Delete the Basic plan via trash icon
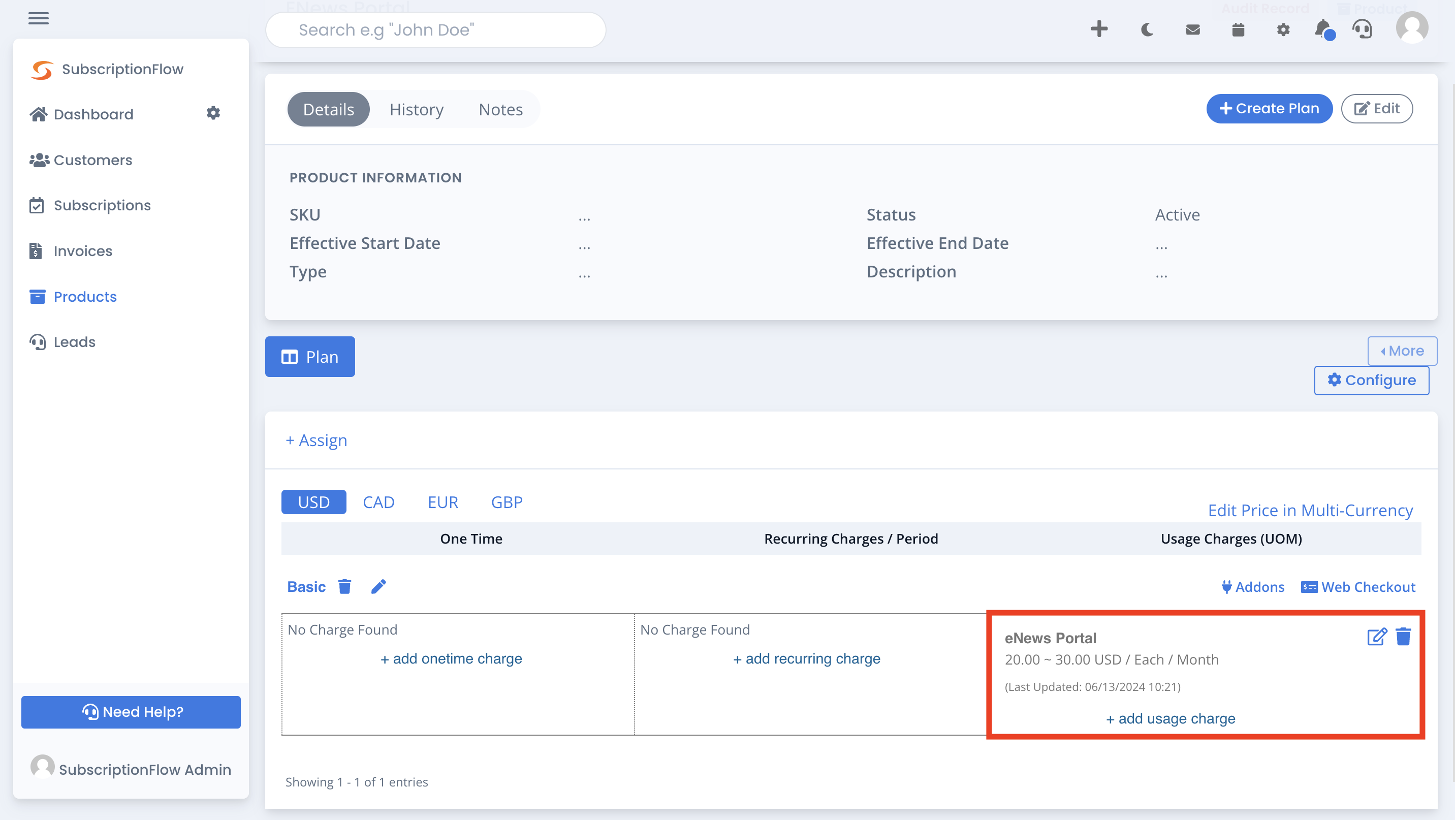The image size is (1455, 820). pos(344,587)
